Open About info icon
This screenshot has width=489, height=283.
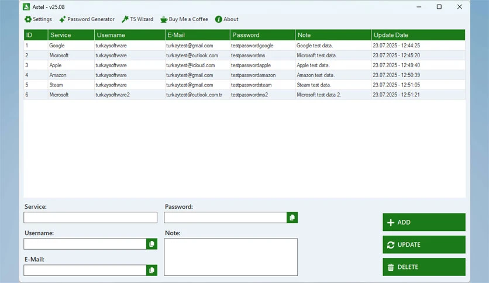click(x=219, y=19)
